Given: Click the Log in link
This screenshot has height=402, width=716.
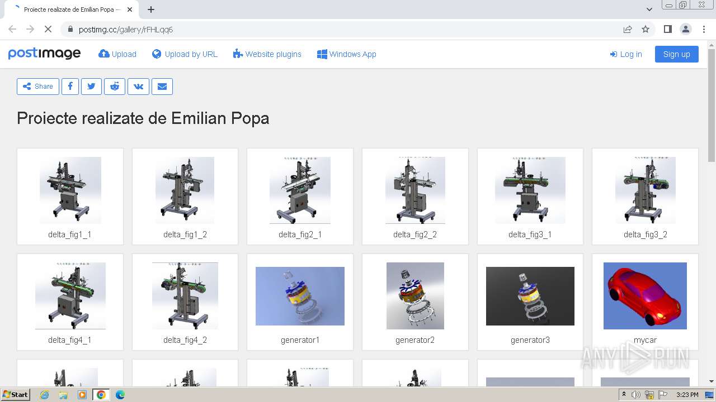Looking at the screenshot, I should (626, 54).
